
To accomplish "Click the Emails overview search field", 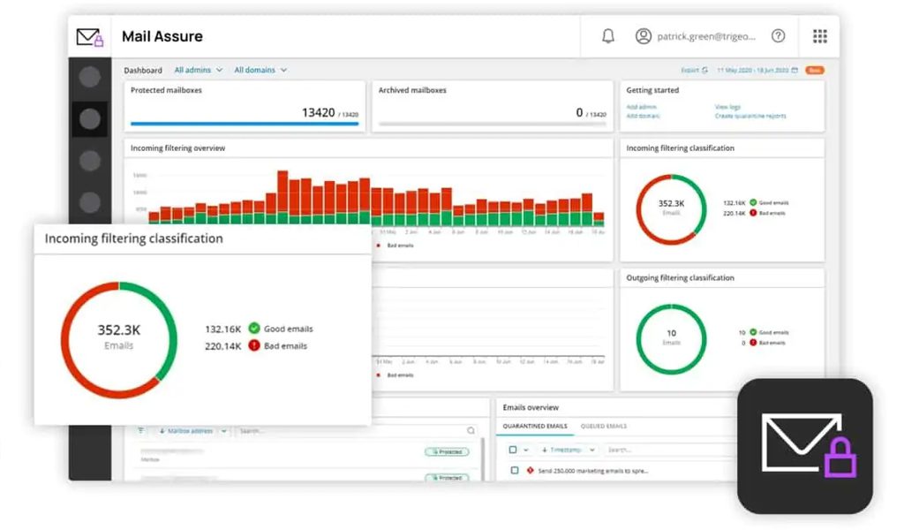I will (x=662, y=450).
